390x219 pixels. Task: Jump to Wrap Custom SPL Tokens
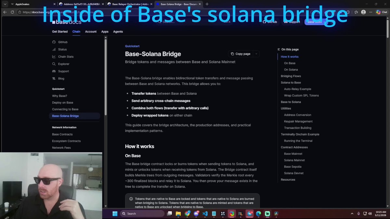tap(301, 95)
